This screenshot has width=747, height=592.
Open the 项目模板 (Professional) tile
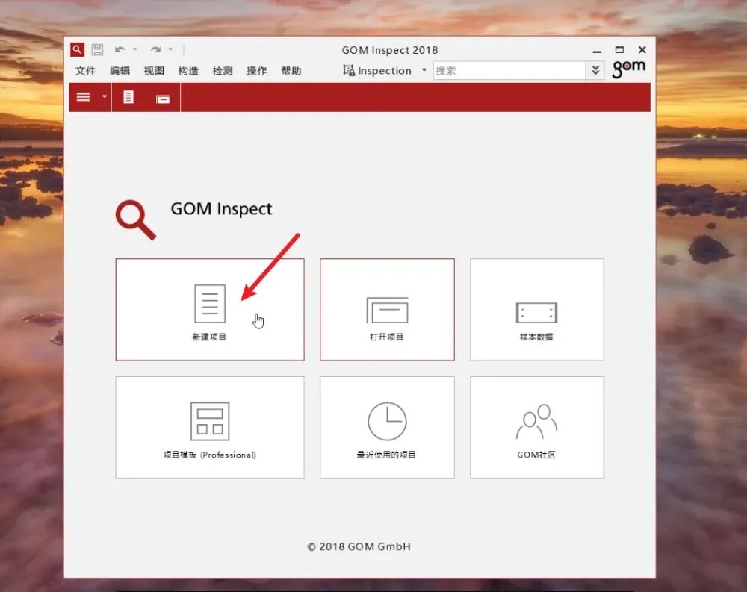[x=210, y=427]
